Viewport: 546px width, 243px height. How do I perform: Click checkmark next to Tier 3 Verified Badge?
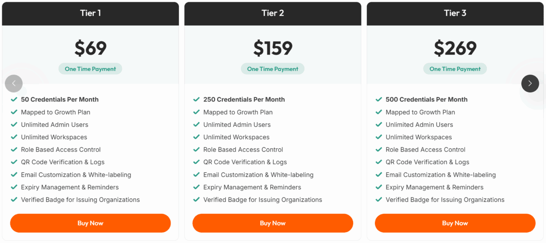(x=379, y=199)
